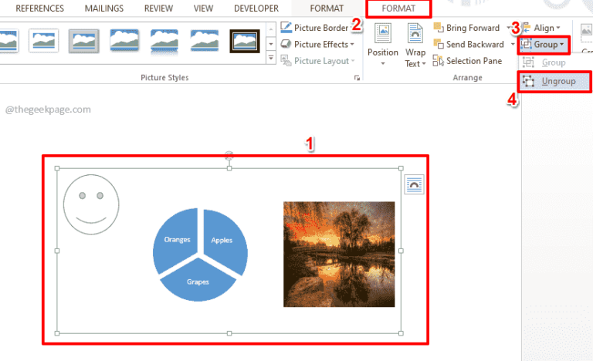The image size is (593, 361).
Task: Click the Picture Layout icon
Action: coord(286,60)
